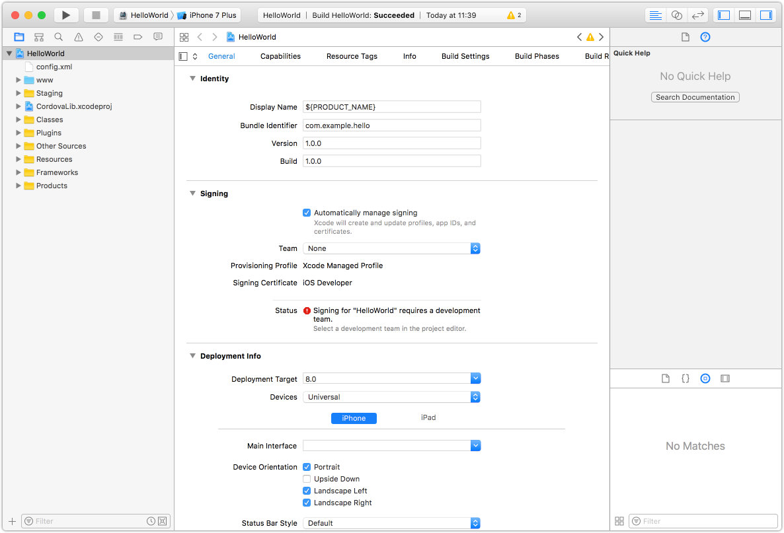Select the General tab

coord(221,56)
